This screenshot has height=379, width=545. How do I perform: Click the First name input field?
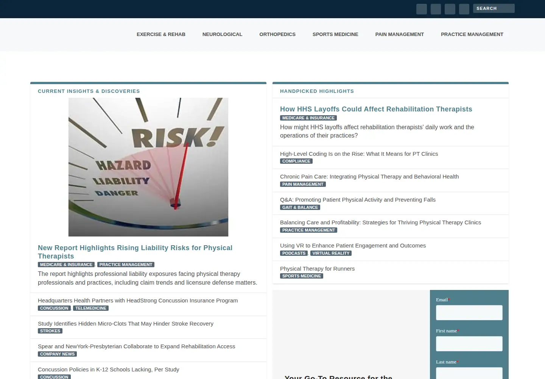pyautogui.click(x=469, y=344)
